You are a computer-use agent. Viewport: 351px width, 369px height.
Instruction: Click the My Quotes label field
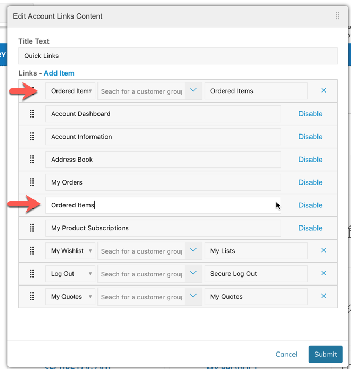(256, 297)
